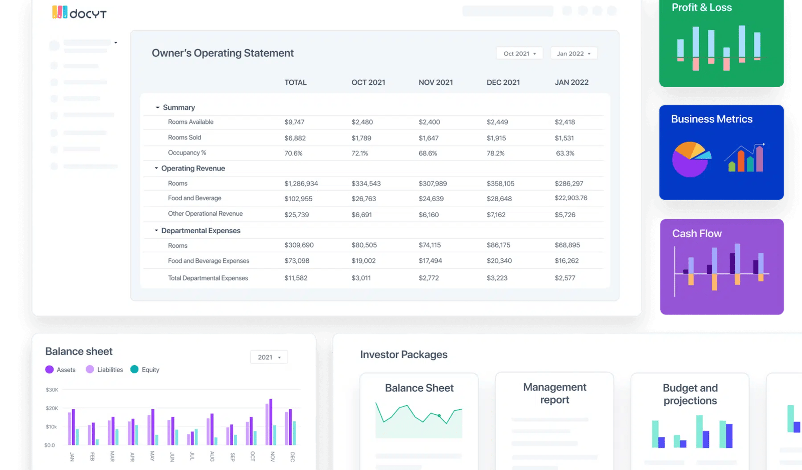Open the Management report investor package

point(554,421)
